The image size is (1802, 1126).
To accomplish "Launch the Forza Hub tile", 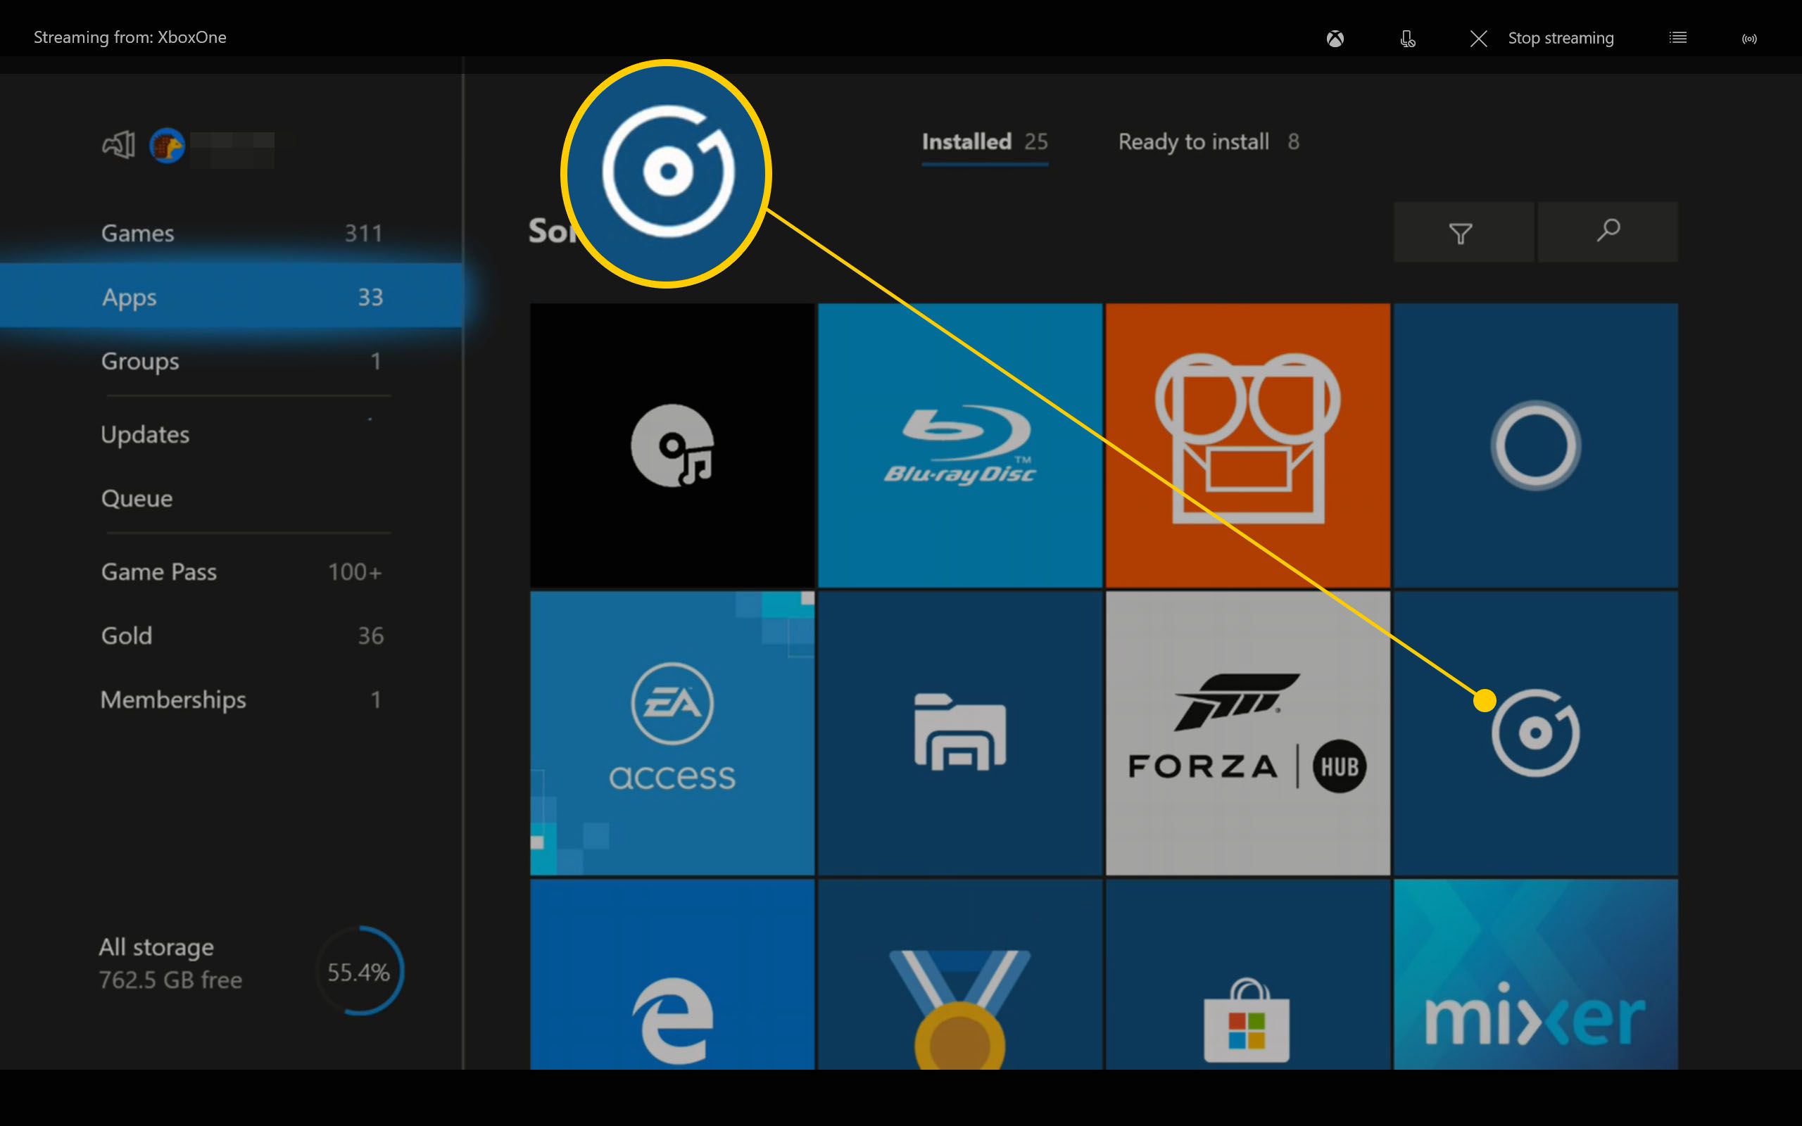I will (x=1247, y=733).
